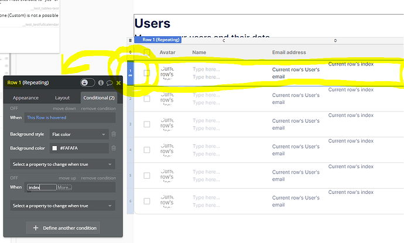Select row handle number 2
The height and width of the screenshot is (243, 404).
[131, 99]
